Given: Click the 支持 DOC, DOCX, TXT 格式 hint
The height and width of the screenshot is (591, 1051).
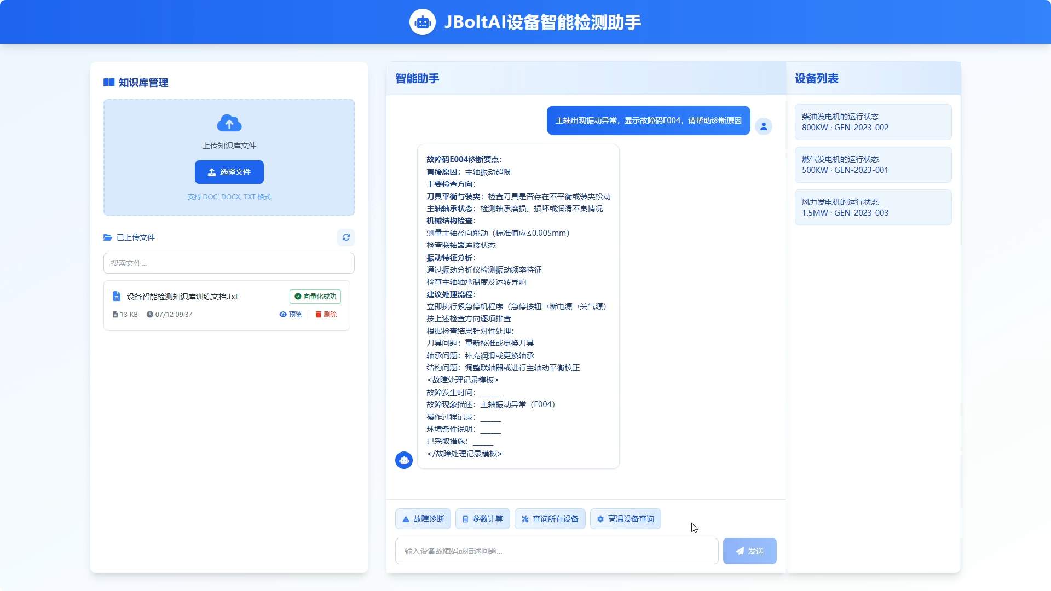Looking at the screenshot, I should (x=229, y=197).
